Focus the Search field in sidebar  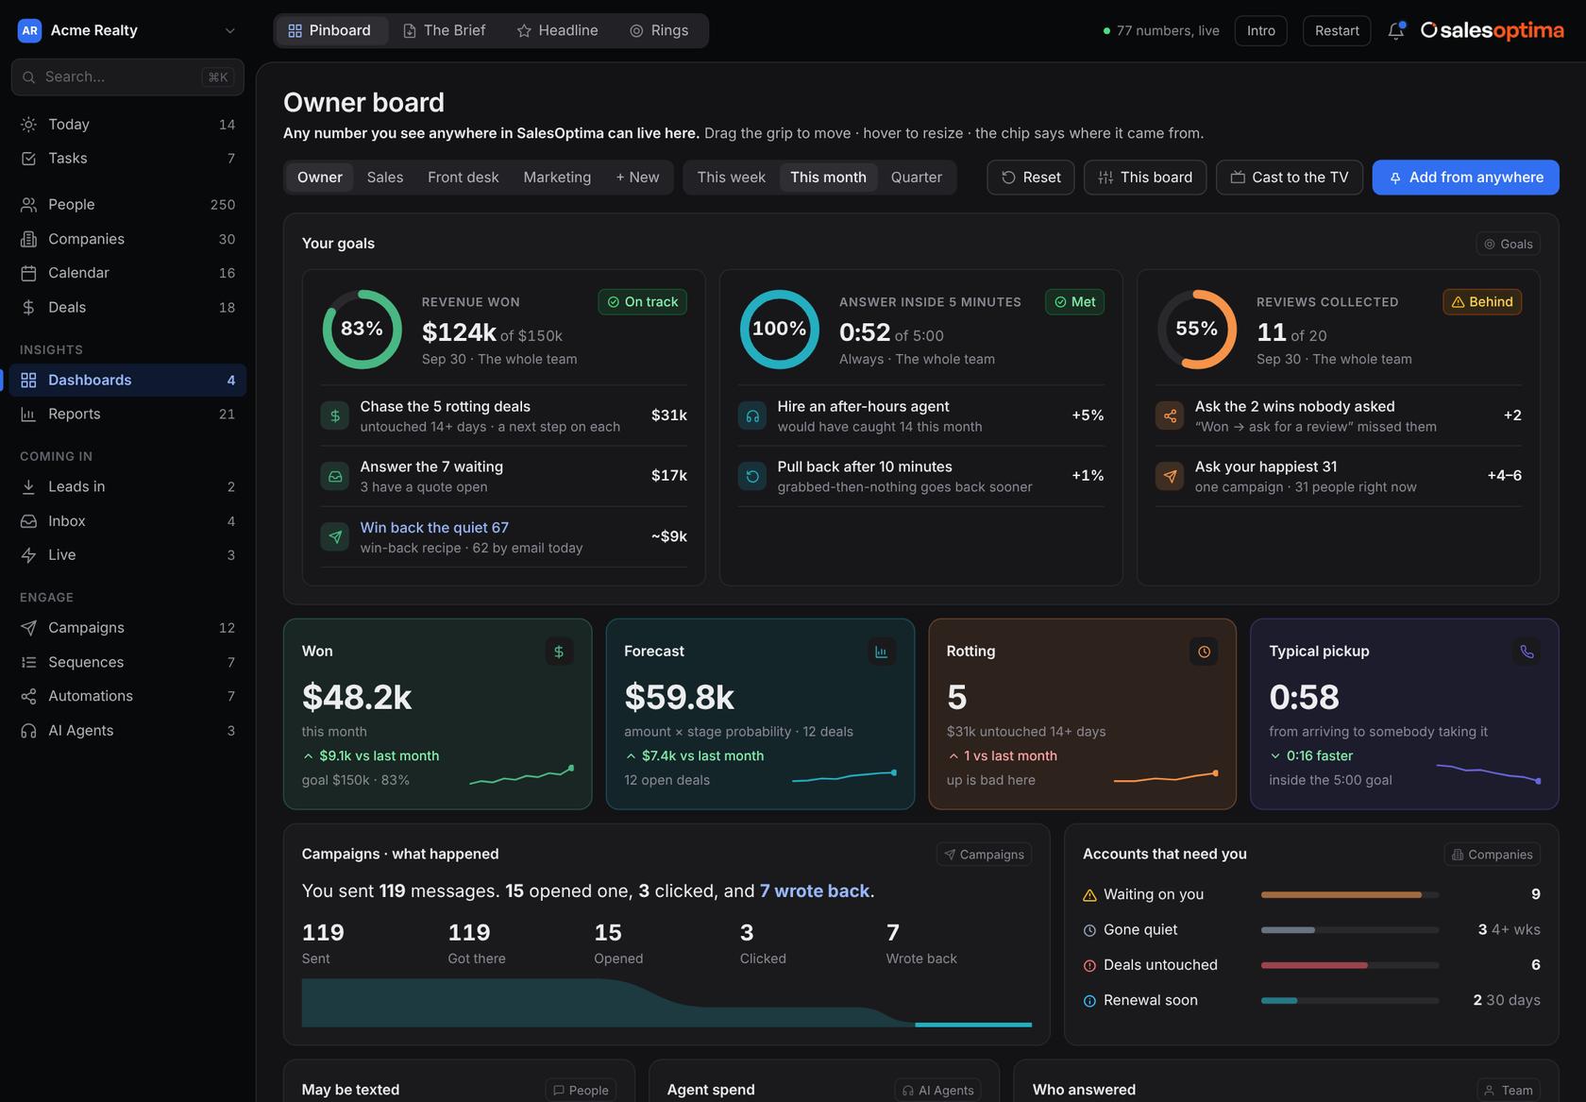pyautogui.click(x=127, y=77)
